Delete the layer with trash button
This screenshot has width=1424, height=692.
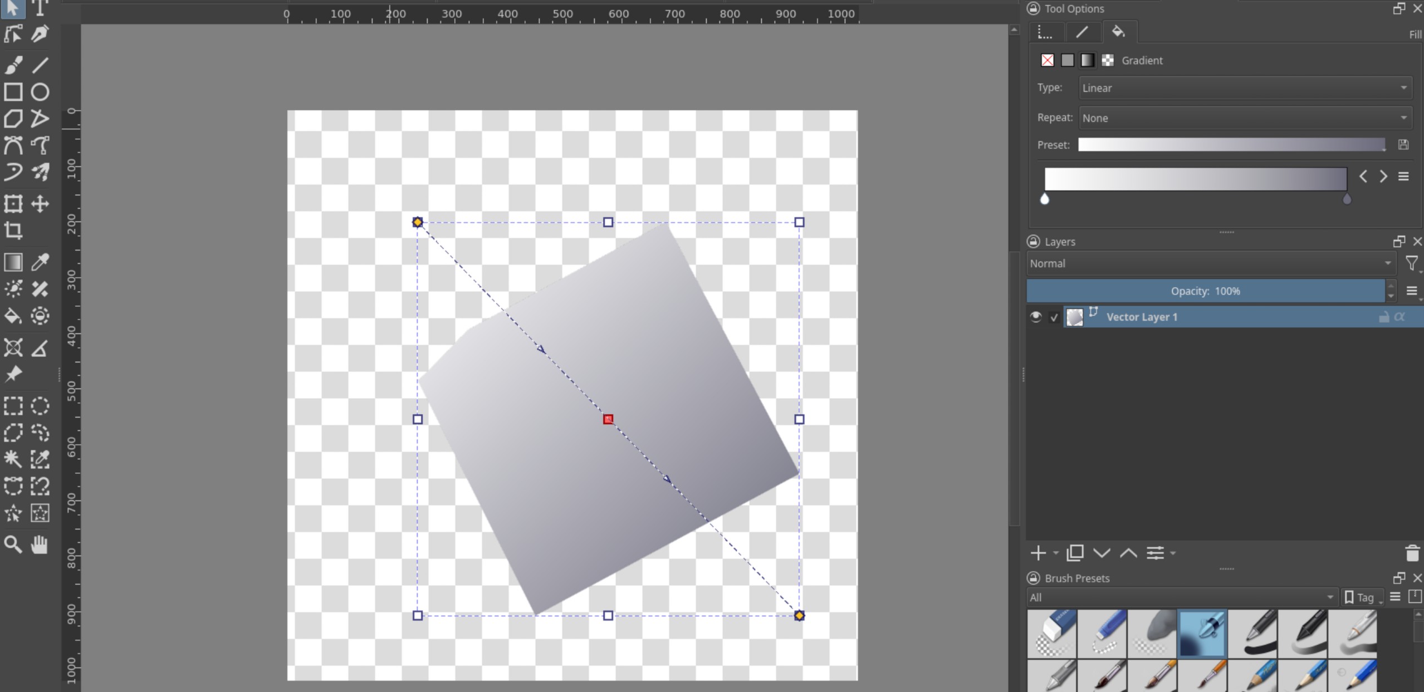click(1412, 553)
